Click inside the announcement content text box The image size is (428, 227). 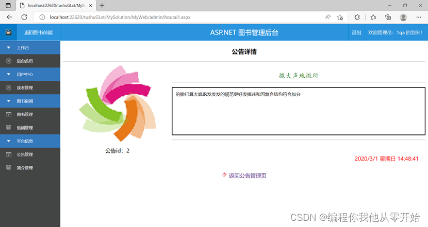[299, 111]
